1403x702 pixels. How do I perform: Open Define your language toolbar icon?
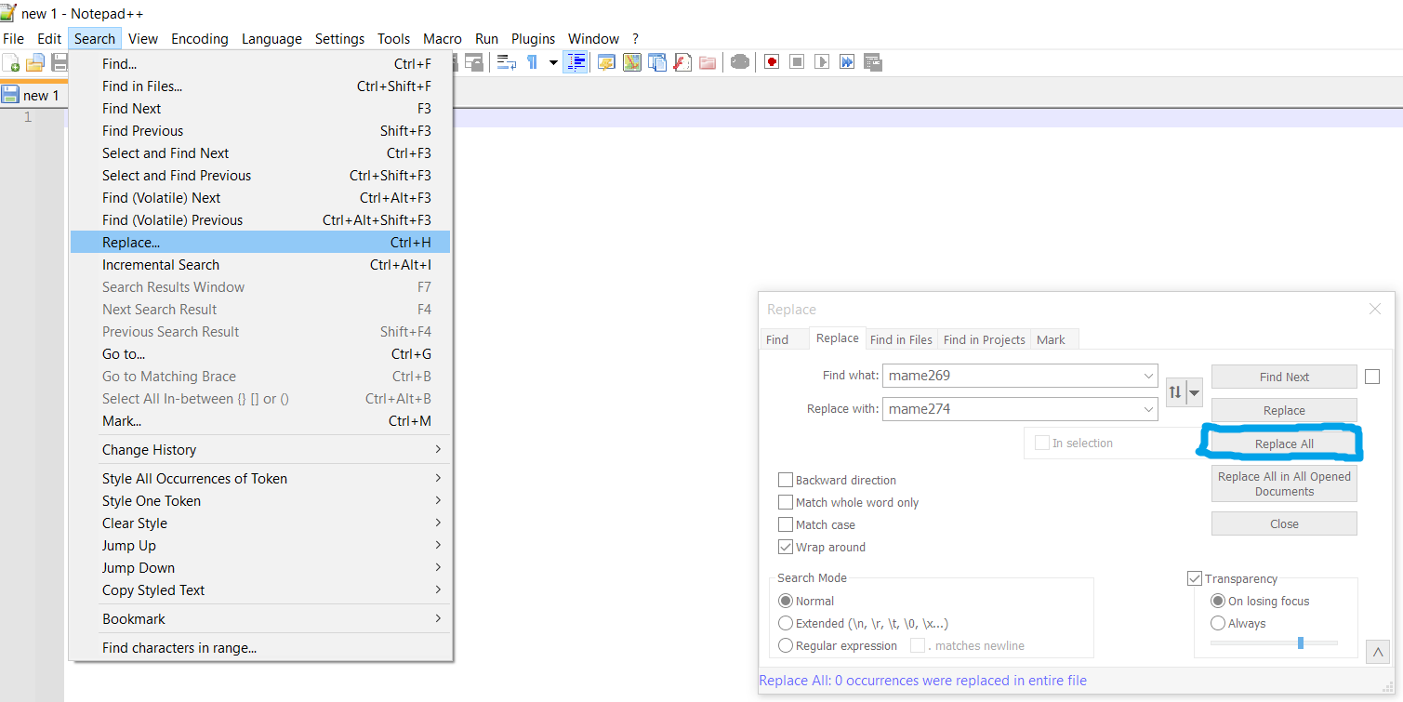[607, 62]
